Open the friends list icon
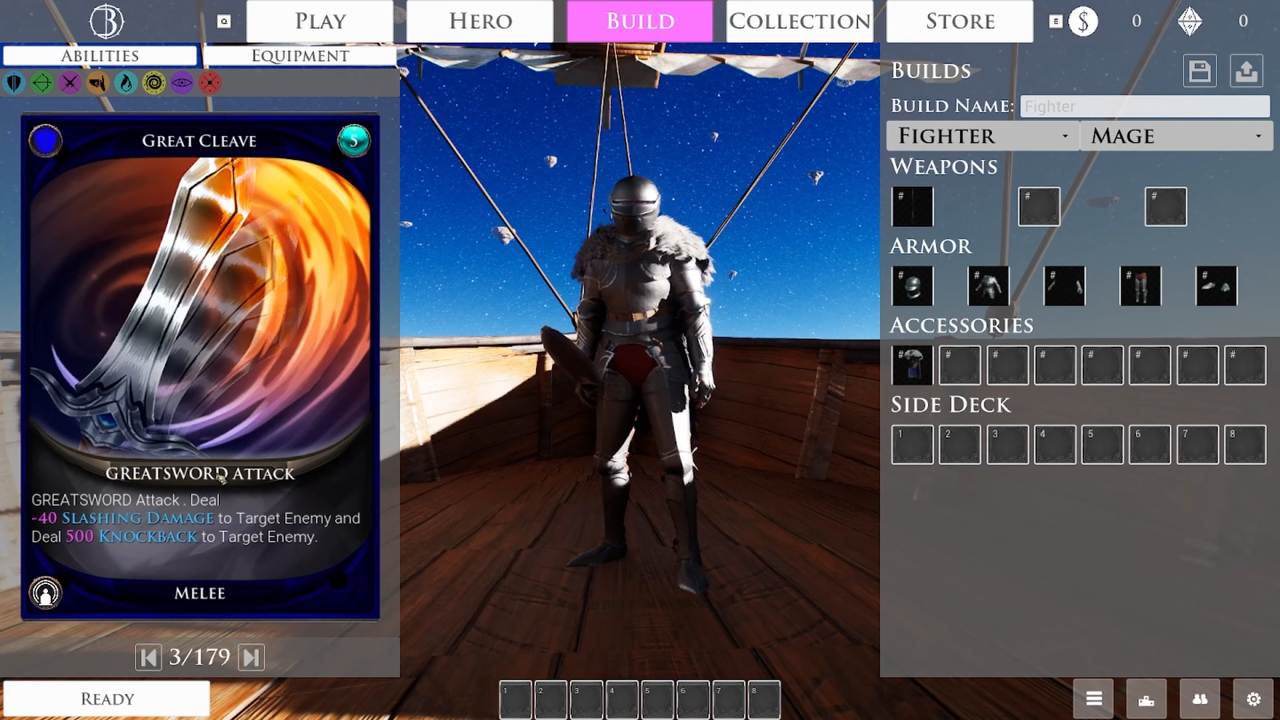The height and width of the screenshot is (720, 1280). coord(1199,699)
